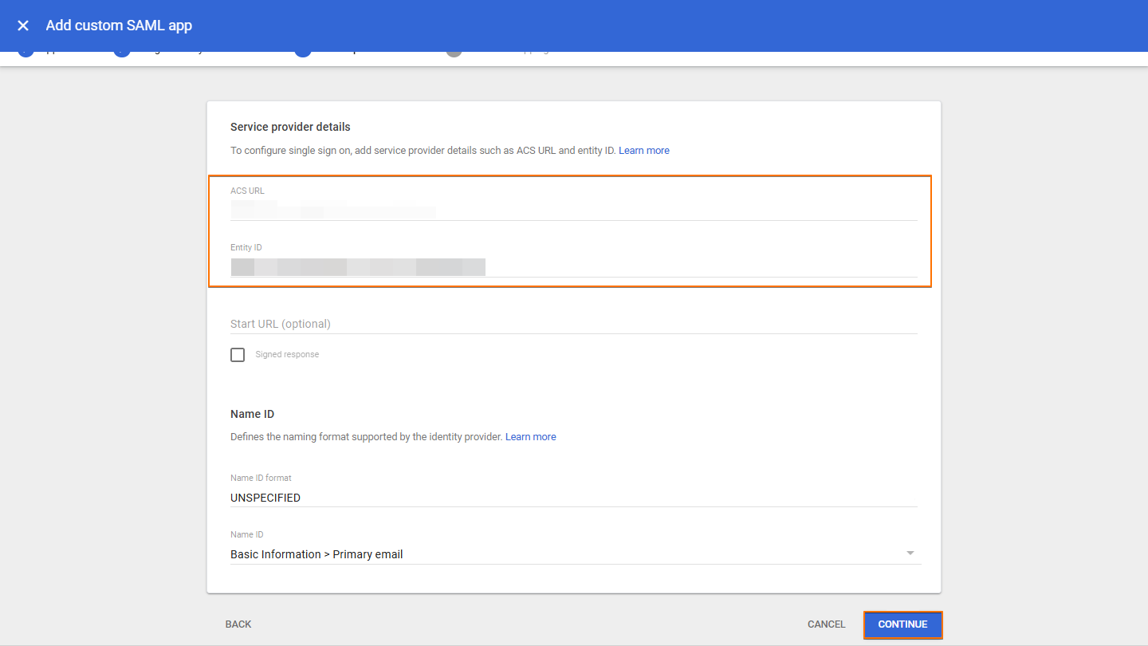Select the Google Identity Provider details step
This screenshot has height=646, width=1148.
tap(121, 49)
